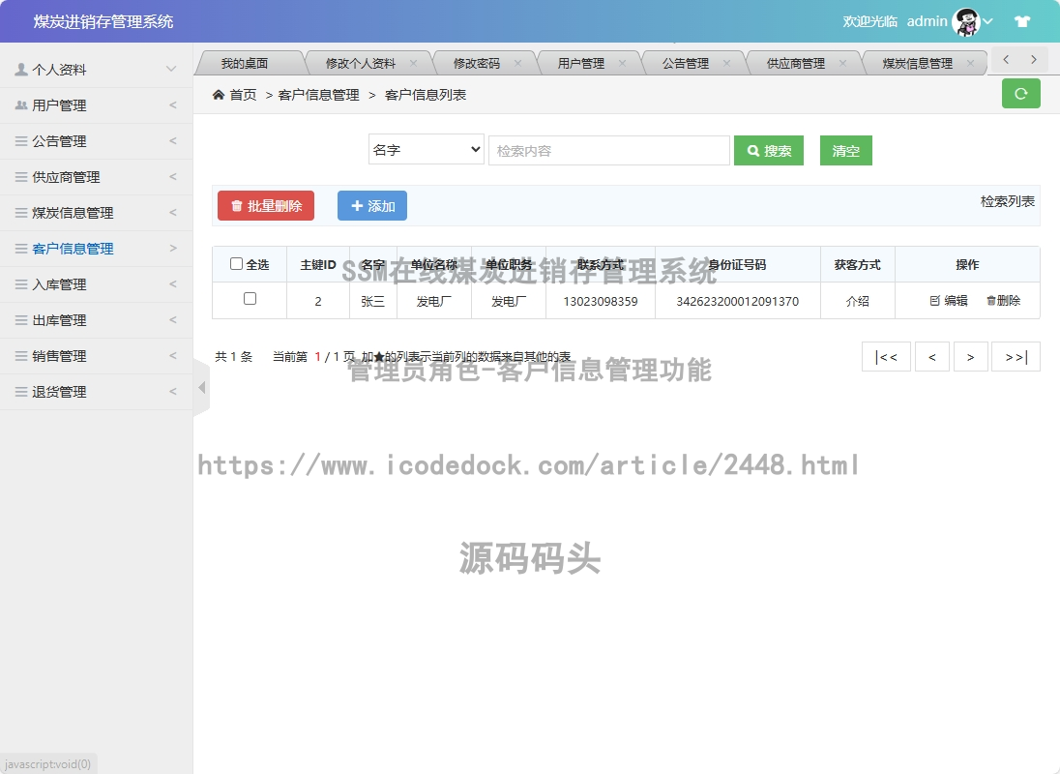
Task: Go to first page button
Action: pos(886,357)
